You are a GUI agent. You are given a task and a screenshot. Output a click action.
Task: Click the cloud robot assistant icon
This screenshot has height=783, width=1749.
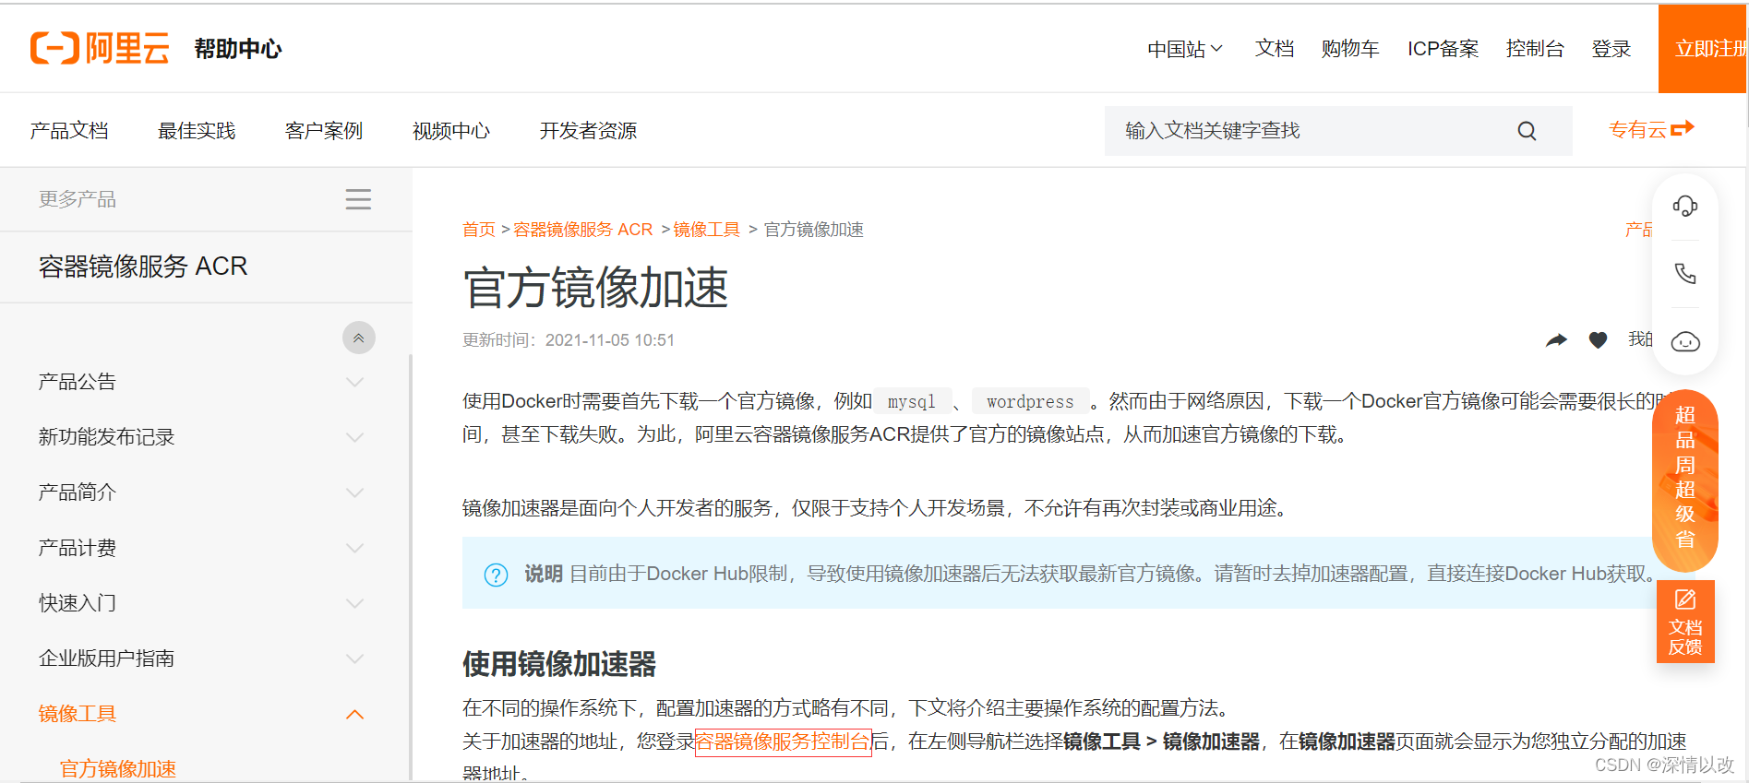click(1685, 342)
